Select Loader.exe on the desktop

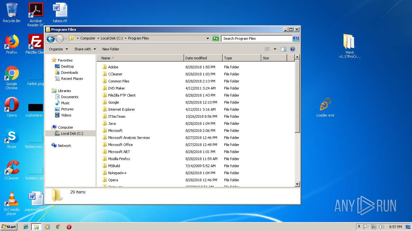325,107
